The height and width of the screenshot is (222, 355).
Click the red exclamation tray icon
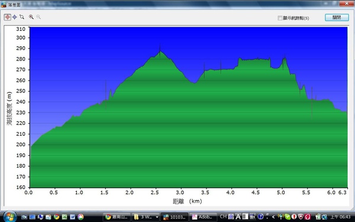(294, 217)
